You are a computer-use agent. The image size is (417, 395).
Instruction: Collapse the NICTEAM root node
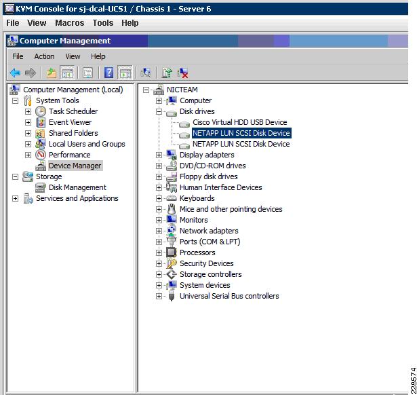coord(146,90)
